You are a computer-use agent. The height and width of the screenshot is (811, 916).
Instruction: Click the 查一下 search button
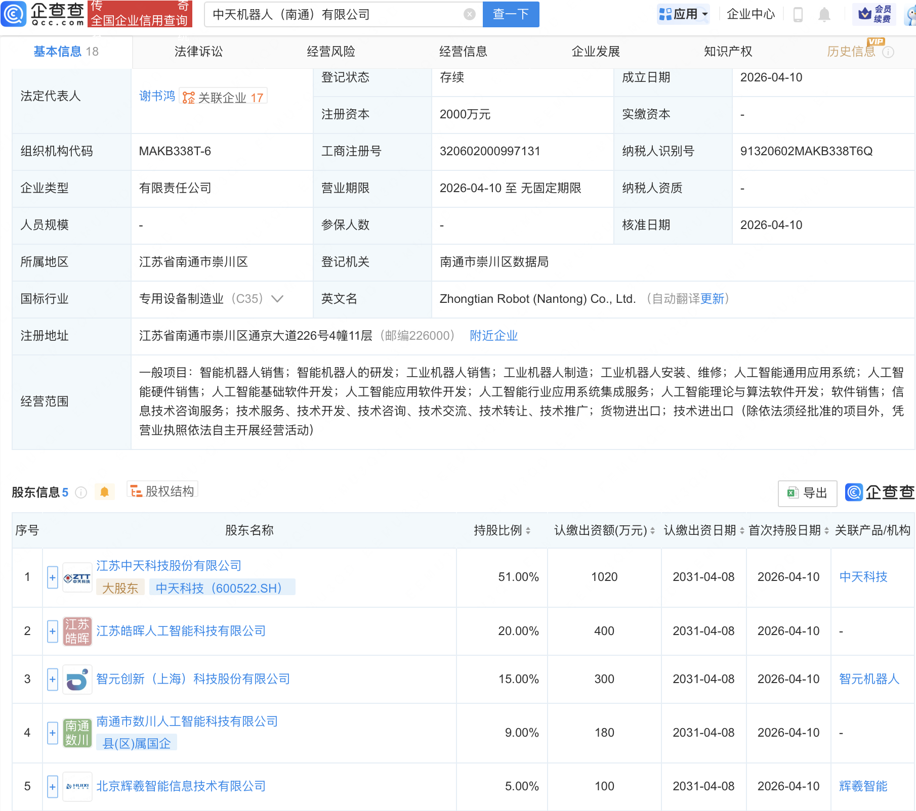coord(510,14)
